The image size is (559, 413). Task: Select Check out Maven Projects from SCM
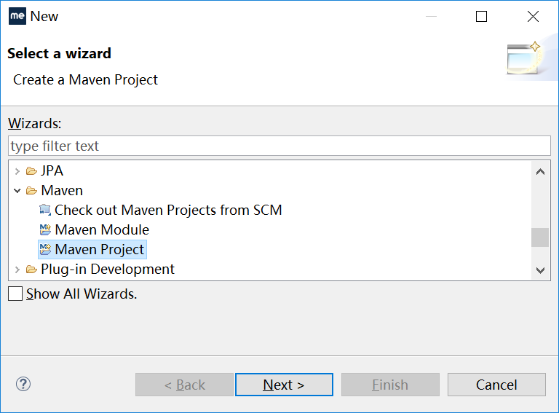[x=168, y=210]
